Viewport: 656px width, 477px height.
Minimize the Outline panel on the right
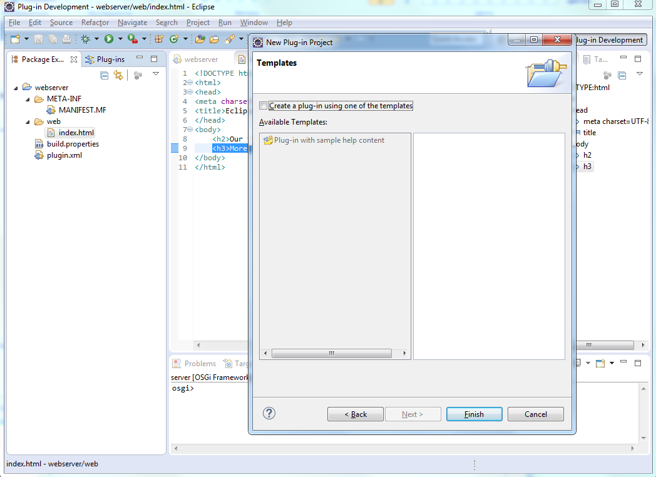pyautogui.click(x=623, y=58)
